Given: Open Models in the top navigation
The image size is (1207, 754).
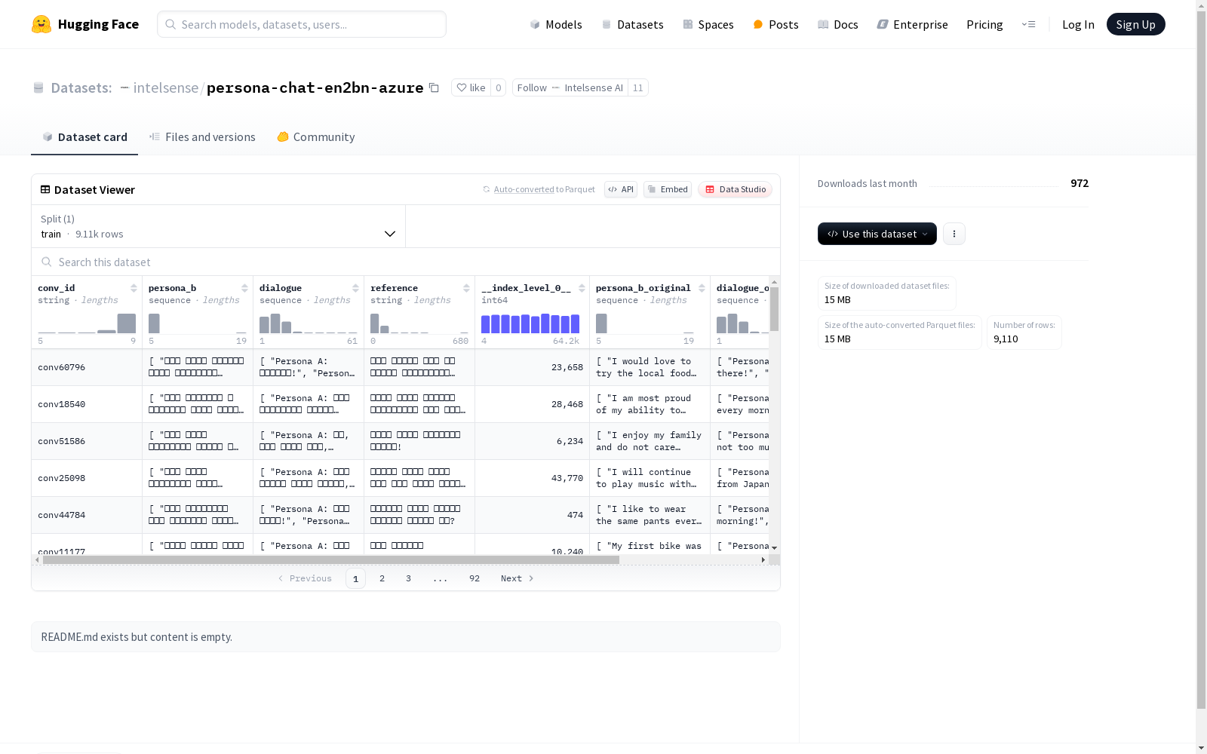Looking at the screenshot, I should [x=556, y=24].
